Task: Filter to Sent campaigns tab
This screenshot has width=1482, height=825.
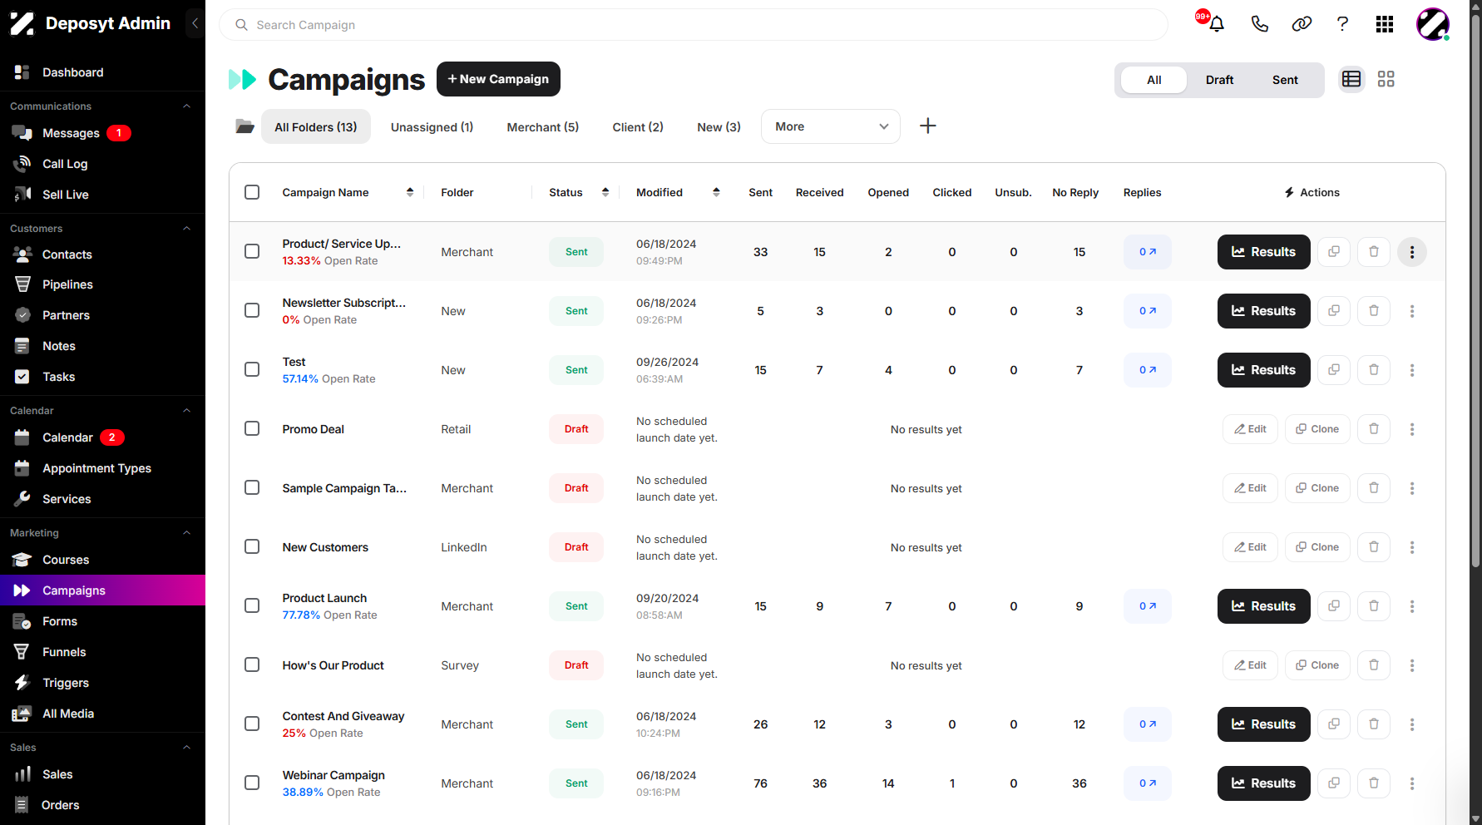Action: coord(1285,80)
